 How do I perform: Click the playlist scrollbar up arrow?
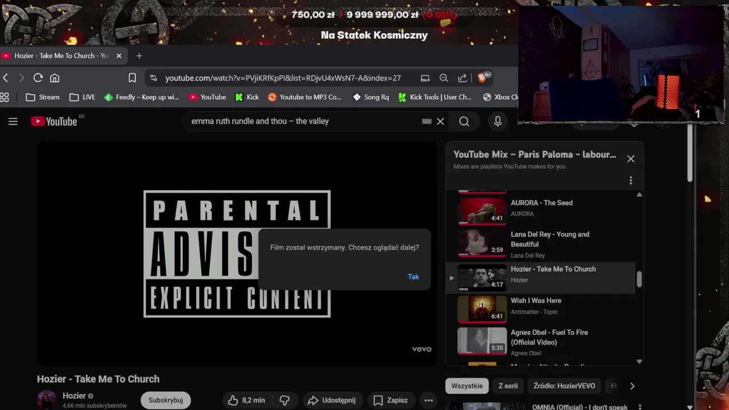pyautogui.click(x=639, y=195)
